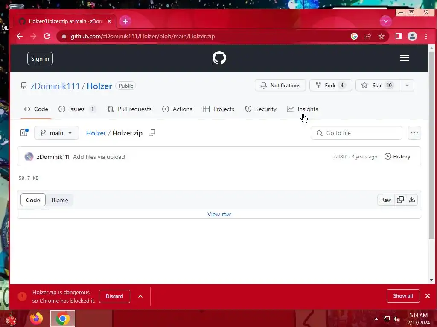The height and width of the screenshot is (327, 437).
Task: Reload the page with refresh icon
Action: pyautogui.click(x=47, y=36)
